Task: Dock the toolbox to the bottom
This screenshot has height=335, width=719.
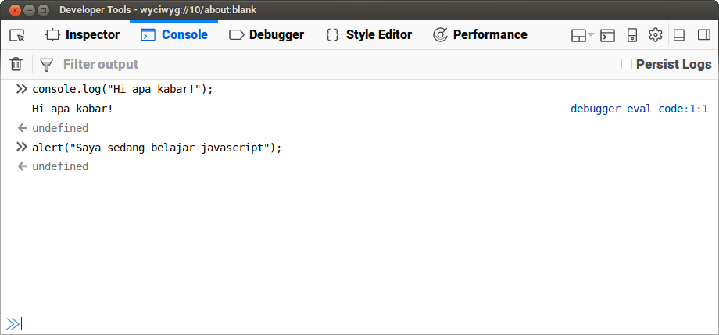Action: click(679, 35)
